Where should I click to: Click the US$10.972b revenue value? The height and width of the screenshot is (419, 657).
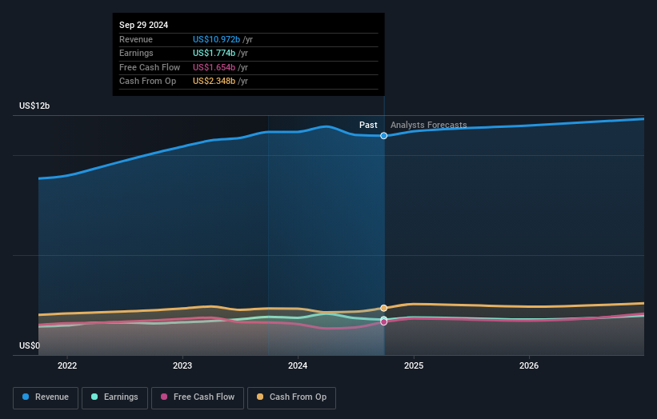click(x=216, y=39)
